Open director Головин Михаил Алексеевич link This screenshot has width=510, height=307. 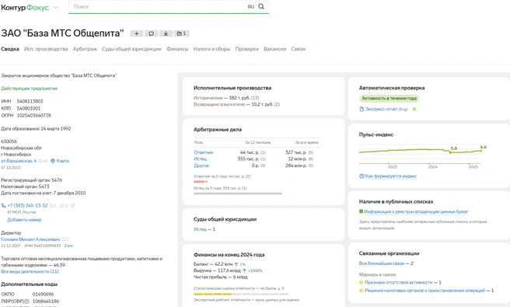(x=30, y=239)
